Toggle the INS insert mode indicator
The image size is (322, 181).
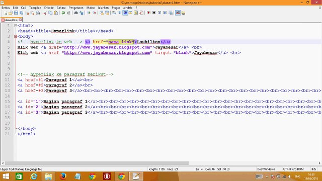point(314,169)
